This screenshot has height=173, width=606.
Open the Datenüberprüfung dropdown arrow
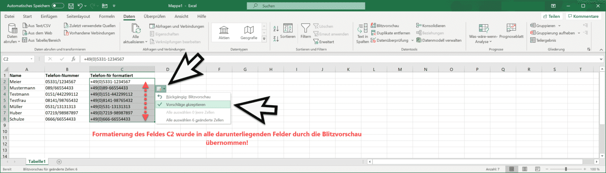click(x=412, y=40)
